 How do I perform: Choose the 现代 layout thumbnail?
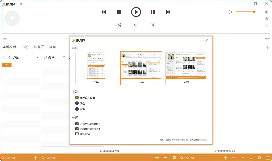click(x=186, y=68)
